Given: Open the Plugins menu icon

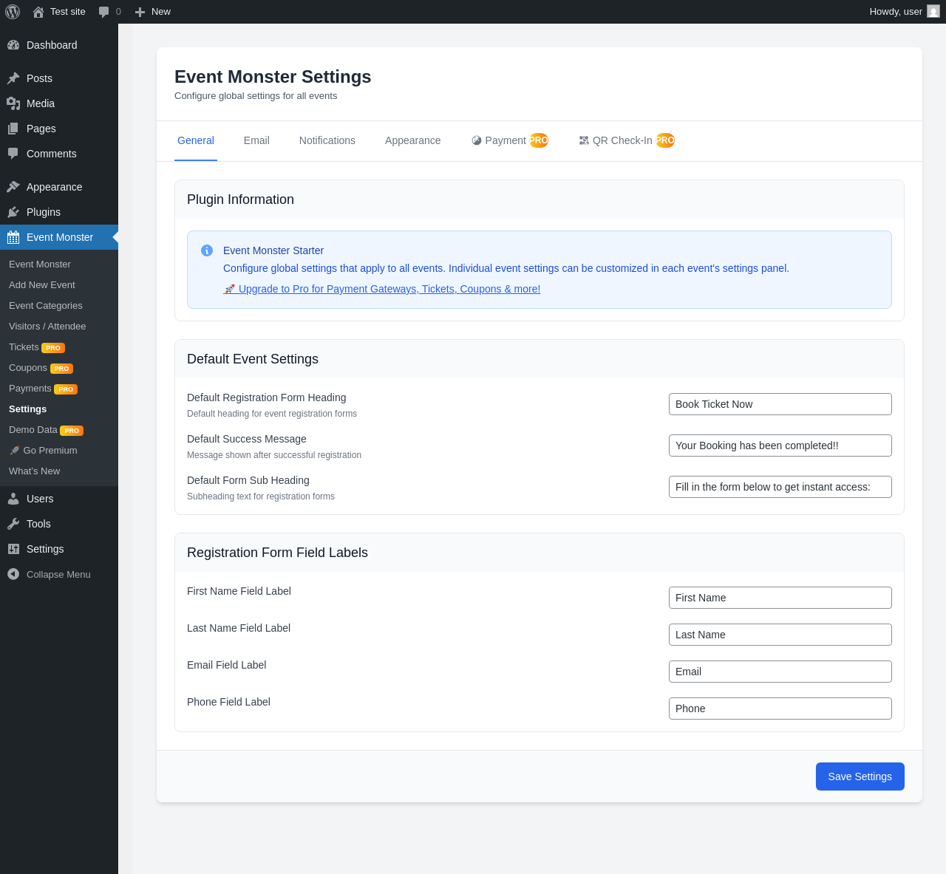Looking at the screenshot, I should (13, 212).
